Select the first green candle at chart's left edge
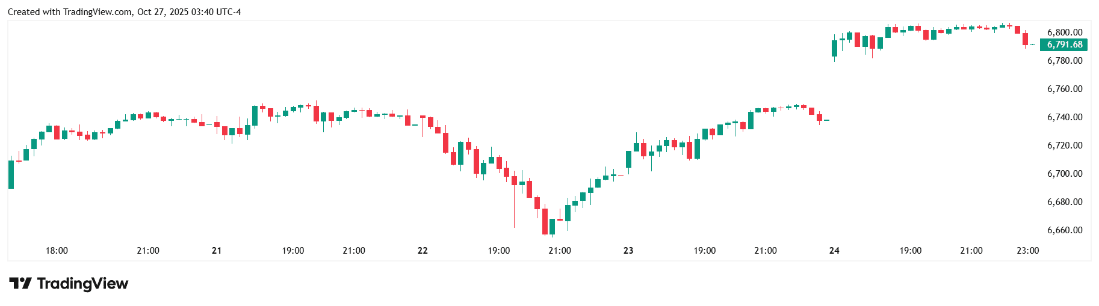Viewport: 1099px width, 306px height. click(x=11, y=174)
